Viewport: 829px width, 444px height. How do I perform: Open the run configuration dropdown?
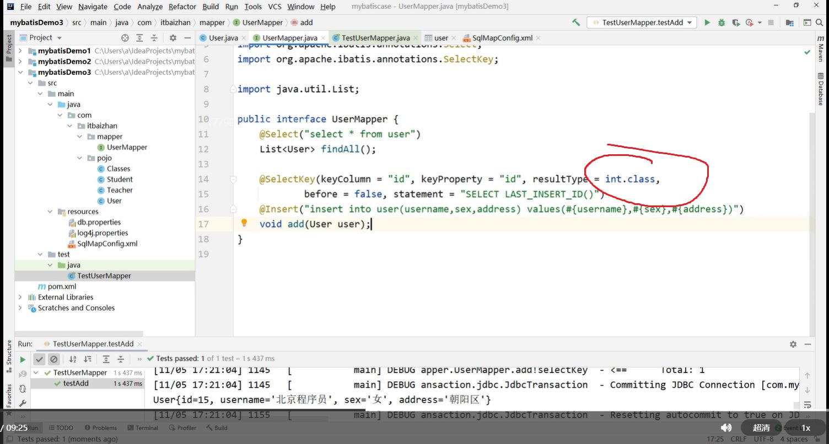coord(643,23)
